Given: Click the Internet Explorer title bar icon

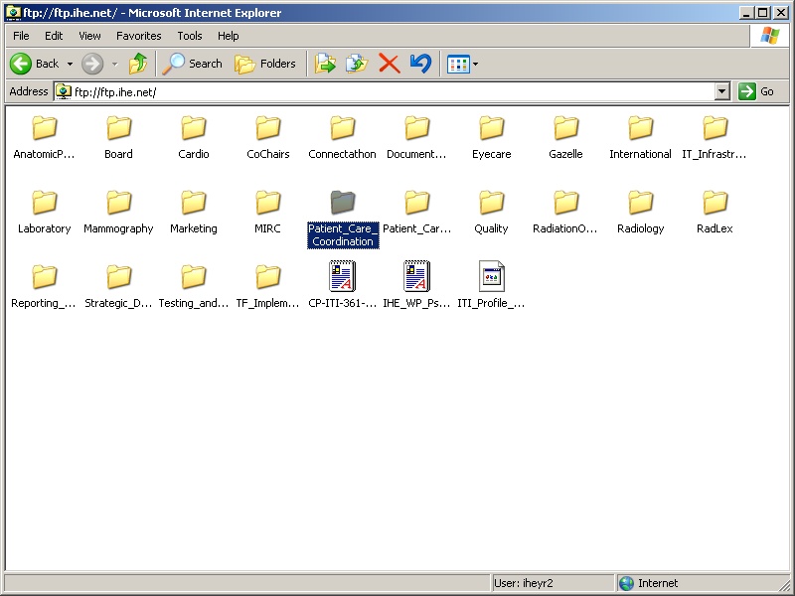Looking at the screenshot, I should (13, 13).
